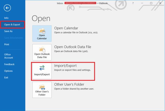The image size is (165, 111).
Task: Minimize the Outlook window
Action: pyautogui.click(x=142, y=3)
